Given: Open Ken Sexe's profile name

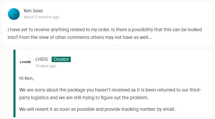Looking at the screenshot, I should pos(33,11).
